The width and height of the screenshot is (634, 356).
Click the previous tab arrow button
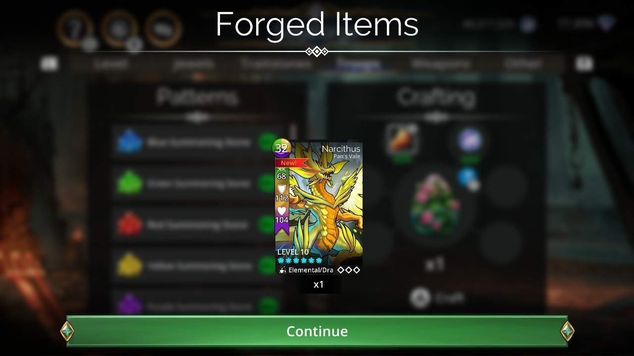click(49, 63)
